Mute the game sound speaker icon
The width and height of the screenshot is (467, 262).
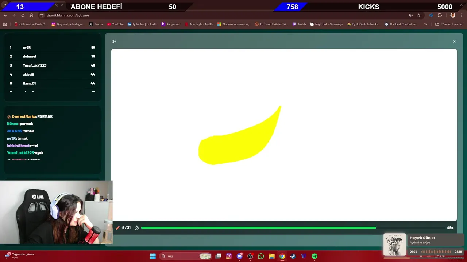coord(114,41)
